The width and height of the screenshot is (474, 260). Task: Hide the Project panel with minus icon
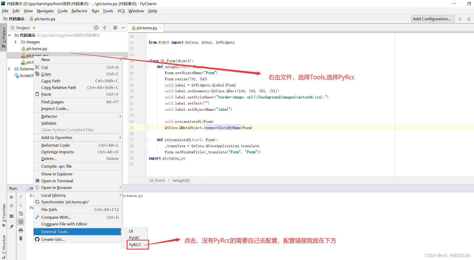[x=123, y=28]
